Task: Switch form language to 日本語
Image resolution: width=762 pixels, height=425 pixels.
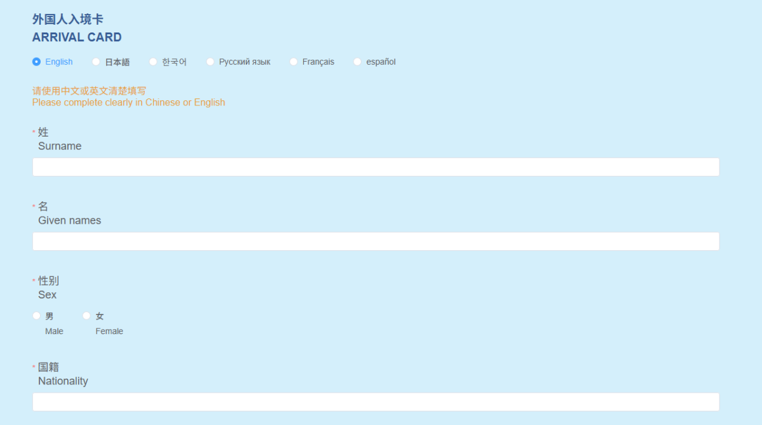Action: pyautogui.click(x=97, y=62)
